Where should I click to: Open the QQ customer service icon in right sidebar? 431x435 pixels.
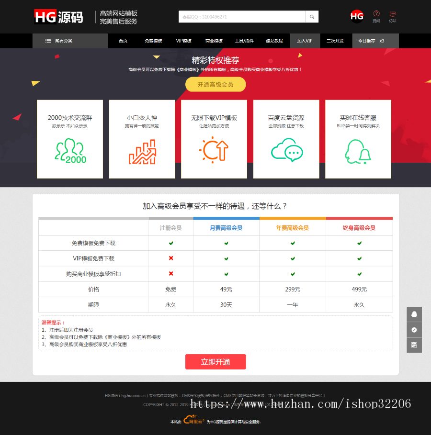click(414, 314)
